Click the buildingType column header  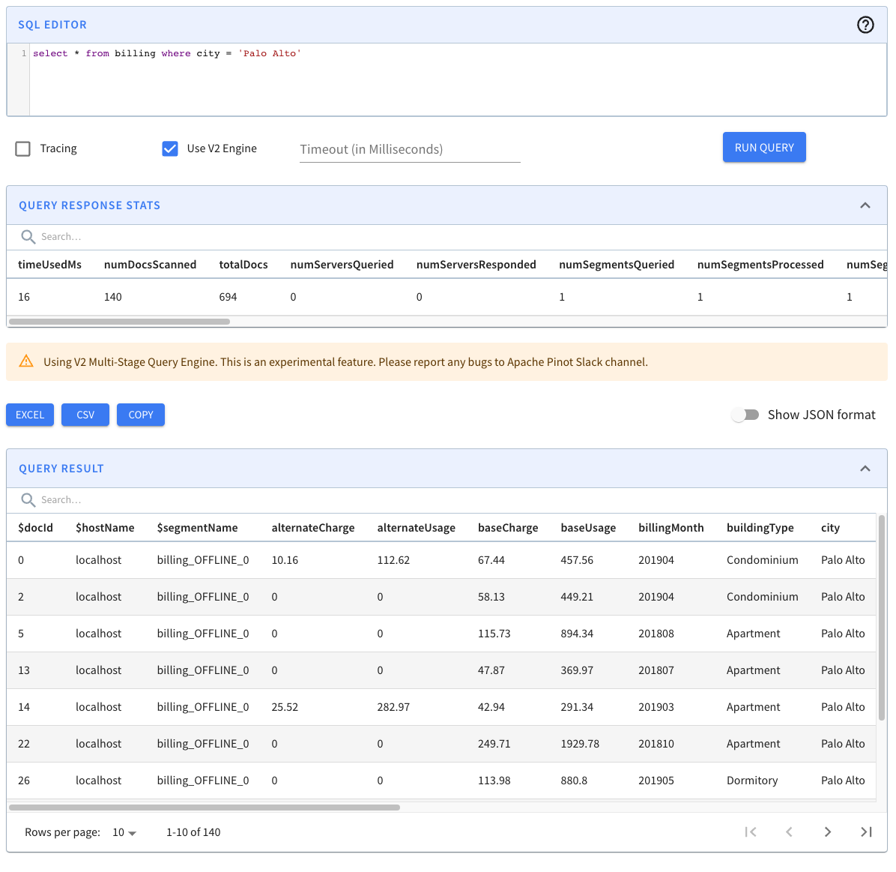[760, 528]
